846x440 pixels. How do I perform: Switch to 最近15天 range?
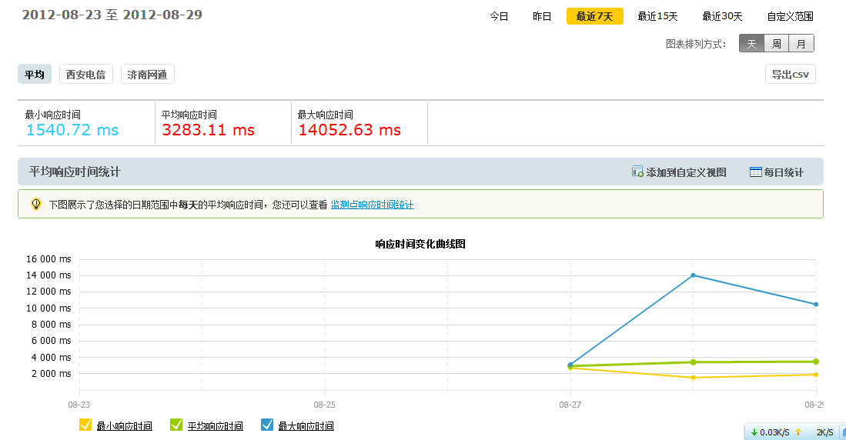tap(657, 16)
